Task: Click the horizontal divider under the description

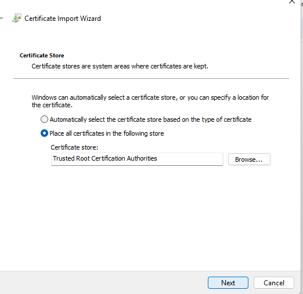Action: click(151, 78)
